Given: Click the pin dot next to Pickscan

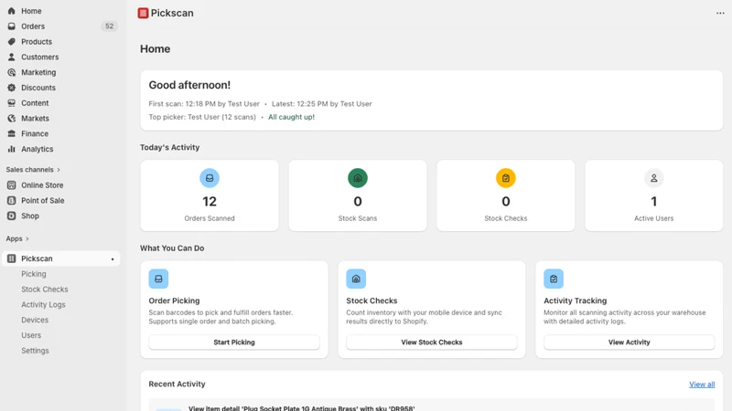Looking at the screenshot, I should tap(113, 259).
